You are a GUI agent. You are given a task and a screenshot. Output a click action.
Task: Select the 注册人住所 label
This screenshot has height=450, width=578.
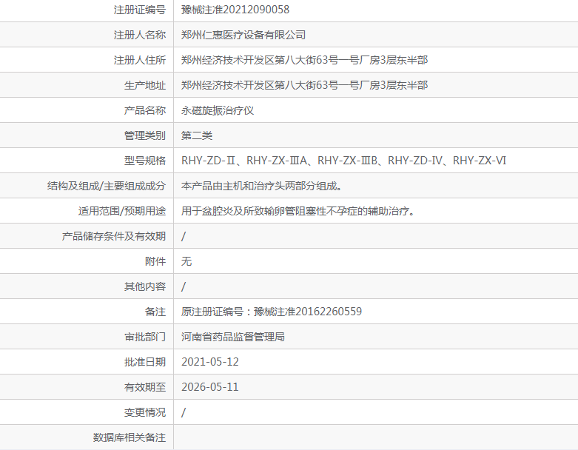(x=140, y=60)
